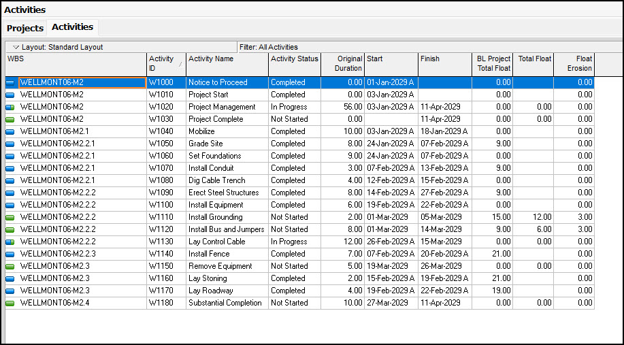Click the blue icon in the Lay Stoning row
The width and height of the screenshot is (624, 345).
coord(10,279)
